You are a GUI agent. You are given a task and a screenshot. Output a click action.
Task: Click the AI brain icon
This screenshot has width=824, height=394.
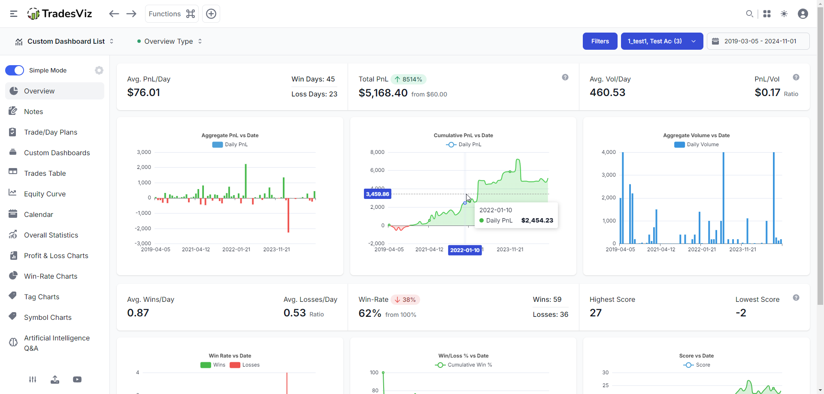(x=13, y=342)
